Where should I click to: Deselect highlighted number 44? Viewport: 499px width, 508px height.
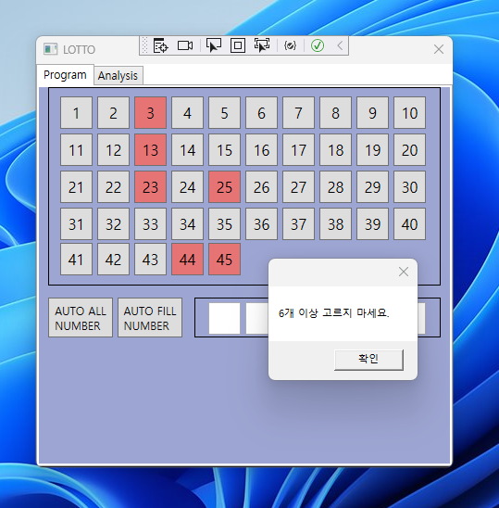click(x=187, y=260)
